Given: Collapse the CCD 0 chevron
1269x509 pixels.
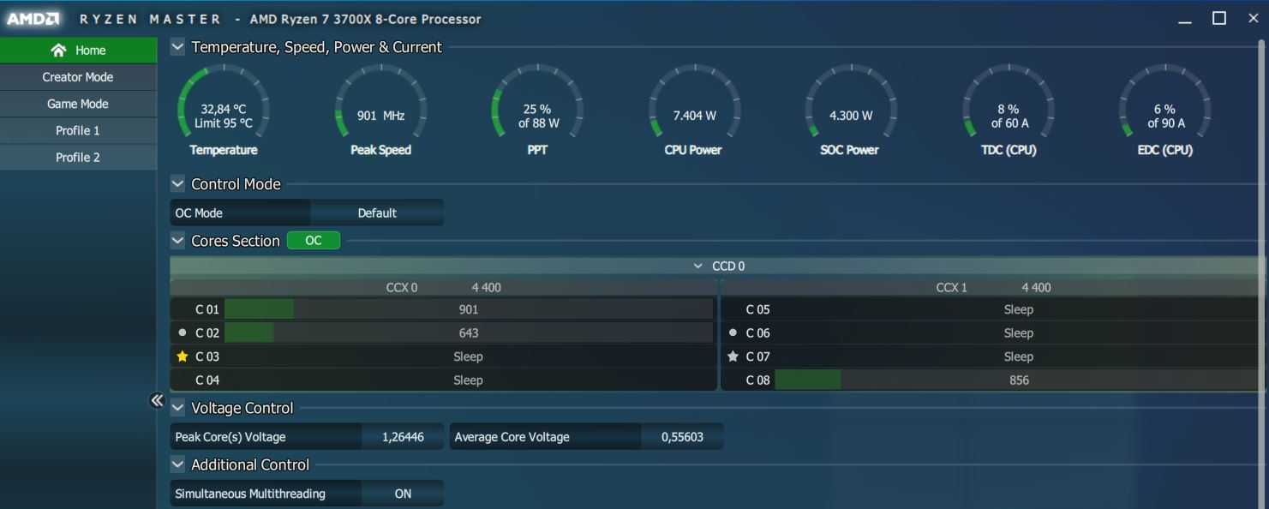Looking at the screenshot, I should pos(698,266).
